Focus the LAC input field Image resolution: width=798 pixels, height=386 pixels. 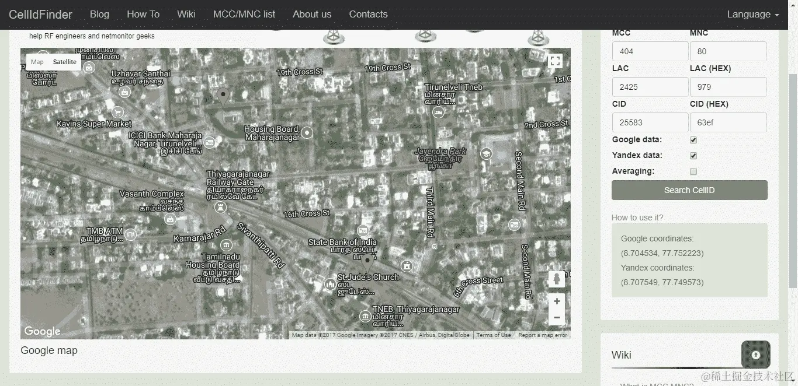[650, 87]
